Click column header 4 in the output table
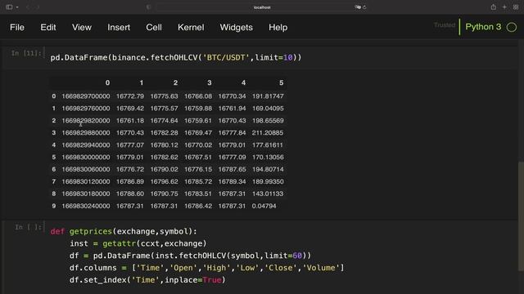 coord(243,82)
